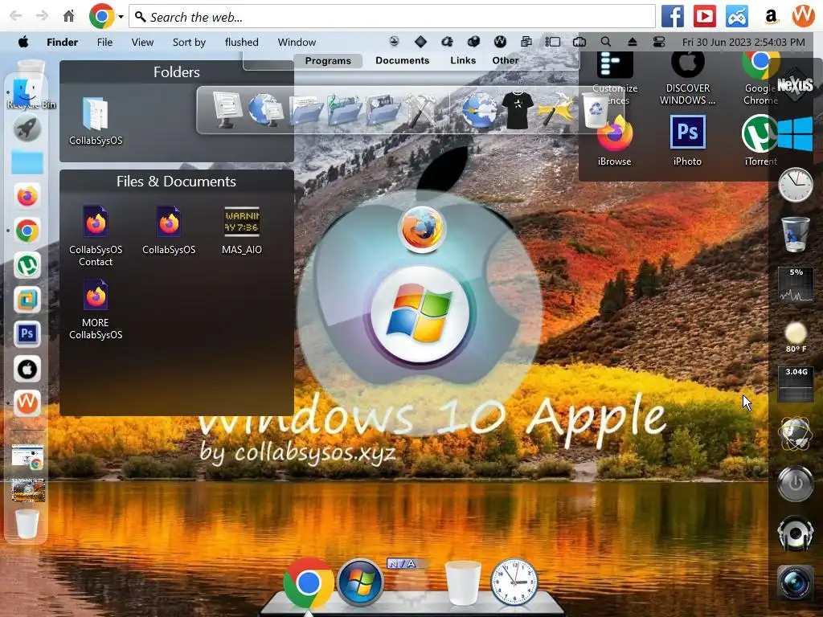Open the CollabSysOS Contact file
This screenshot has width=823, height=617.
pos(96,236)
